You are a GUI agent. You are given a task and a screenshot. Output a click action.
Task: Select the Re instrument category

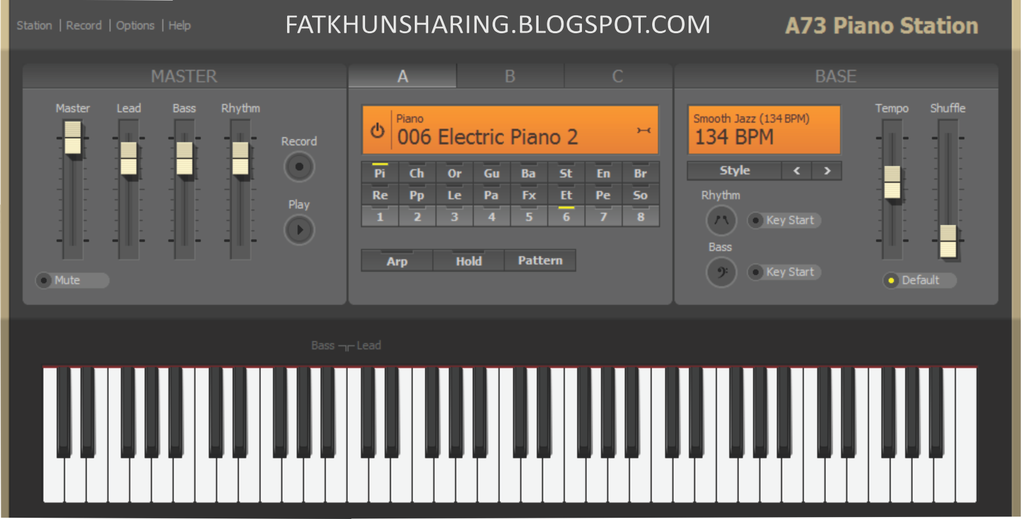pos(380,195)
